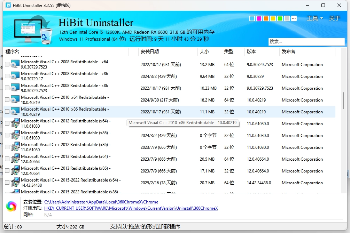
Task: Check the Visual C++ 2012 (x86) checkbox
Action: tap(7, 135)
